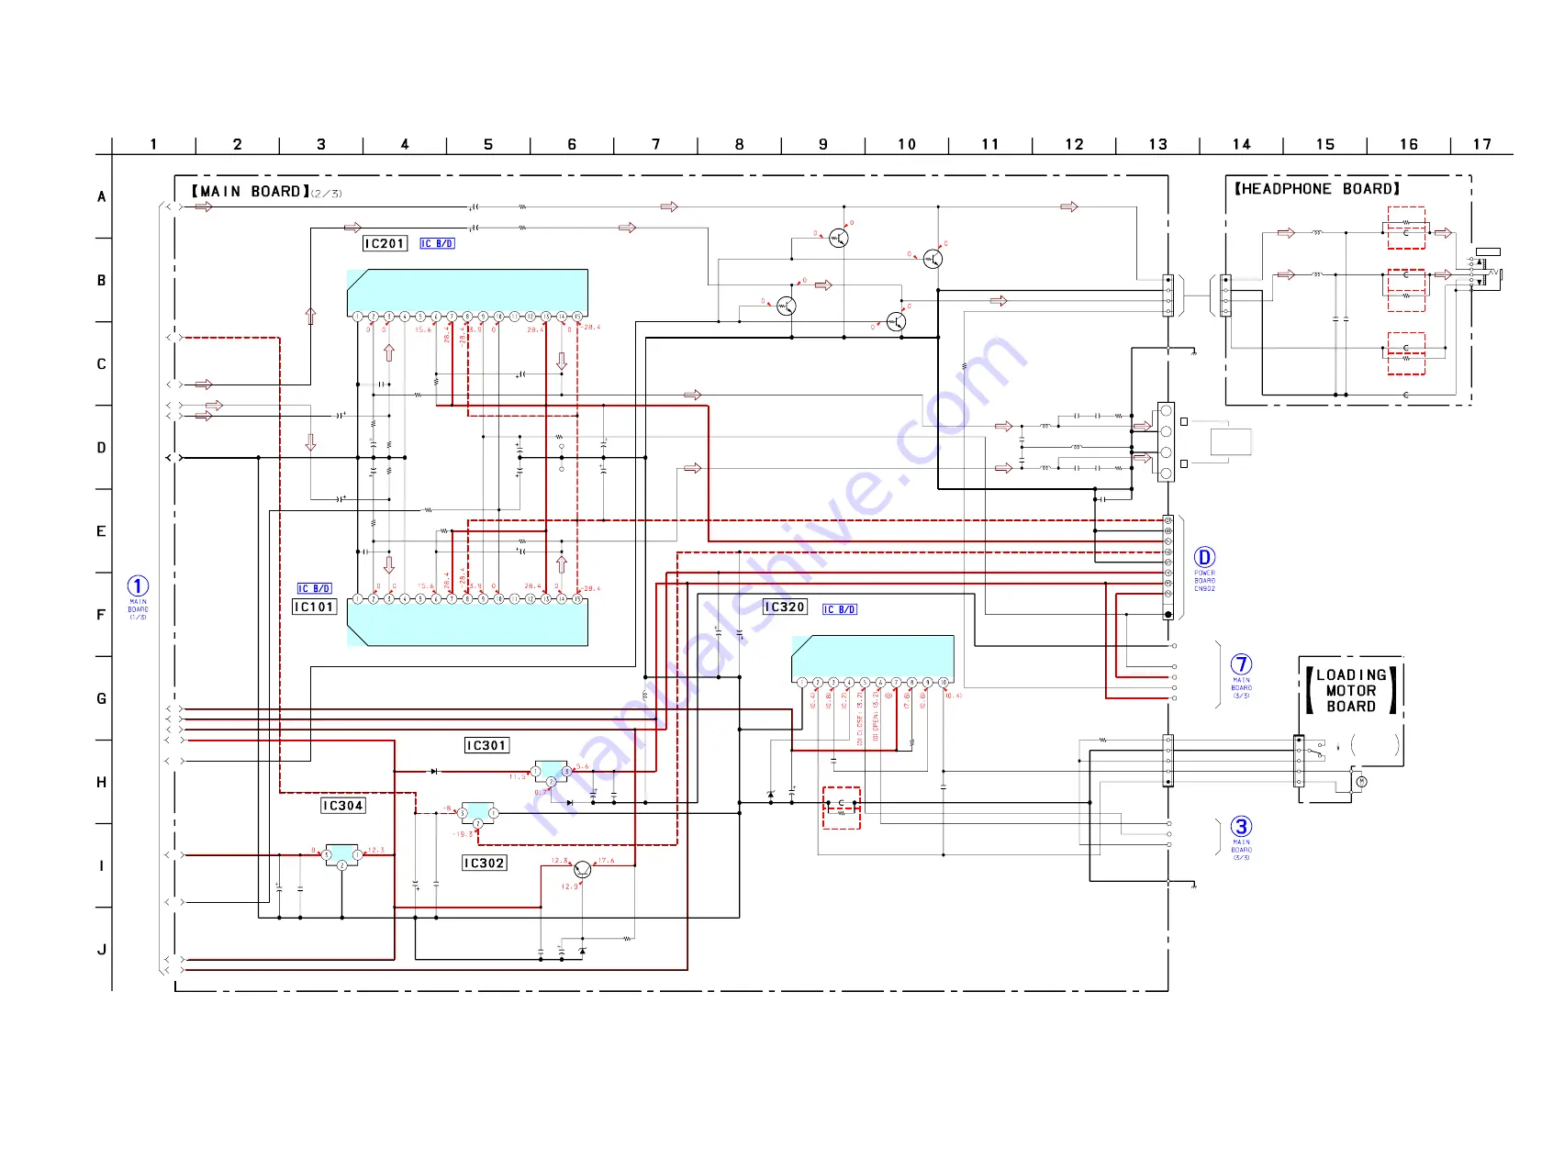Click the transistor labeled 12.3 and 17.6
This screenshot has height=1159, width=1542.
point(582,869)
